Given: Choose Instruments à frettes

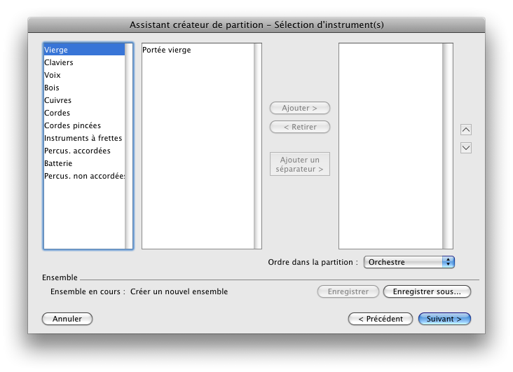Looking at the screenshot, I should pos(83,138).
